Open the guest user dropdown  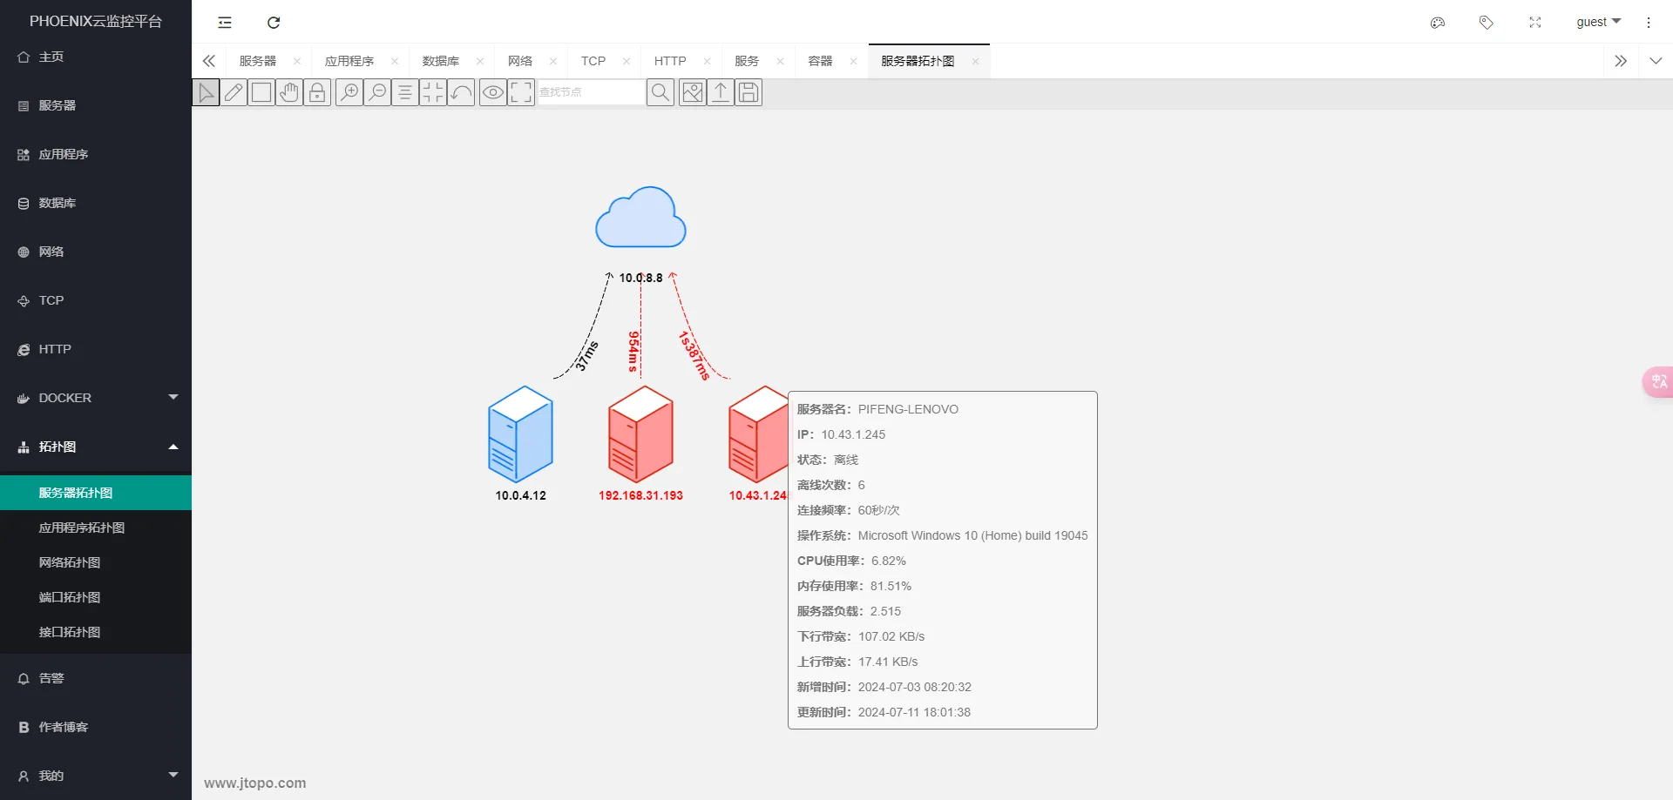(1599, 22)
